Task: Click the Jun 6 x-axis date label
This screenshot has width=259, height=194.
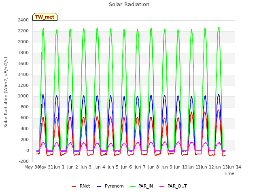Action: click(126, 167)
